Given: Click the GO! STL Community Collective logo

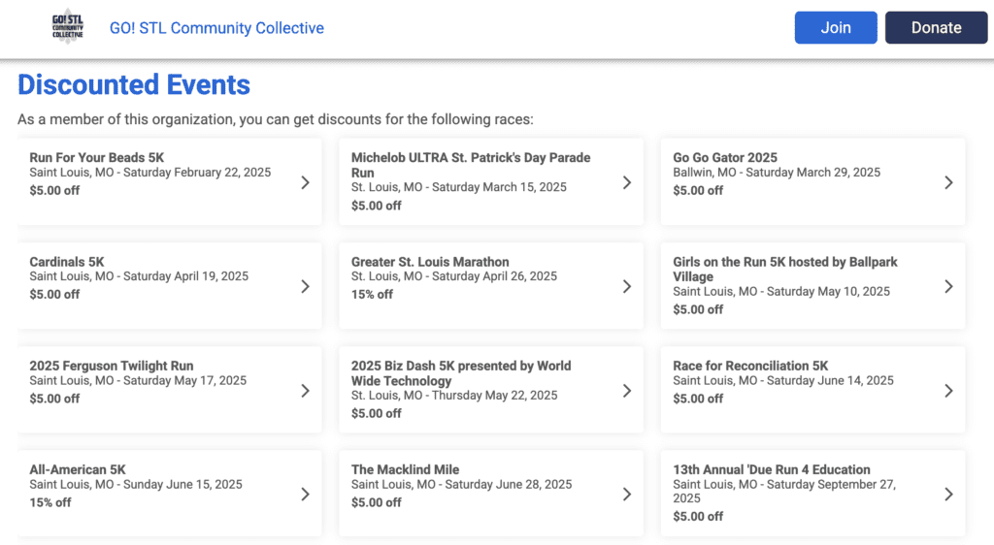Looking at the screenshot, I should click(67, 27).
